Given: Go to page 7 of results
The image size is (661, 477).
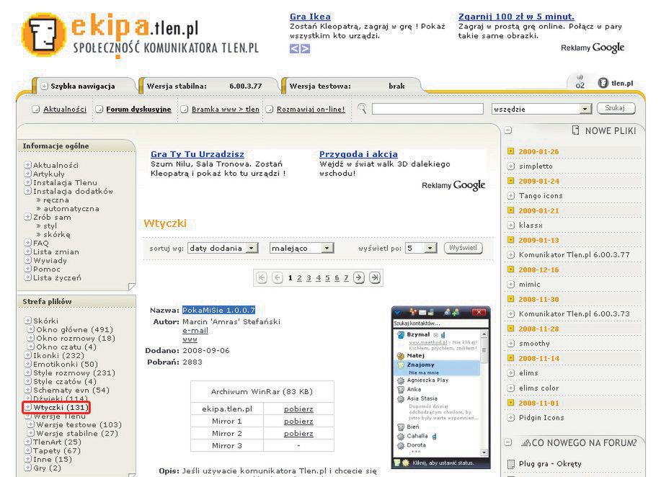Looking at the screenshot, I should click(346, 278).
